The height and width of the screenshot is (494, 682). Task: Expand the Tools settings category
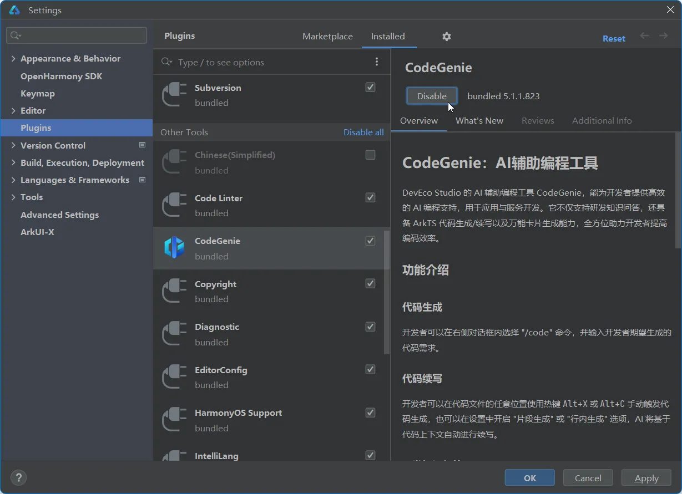(x=13, y=197)
